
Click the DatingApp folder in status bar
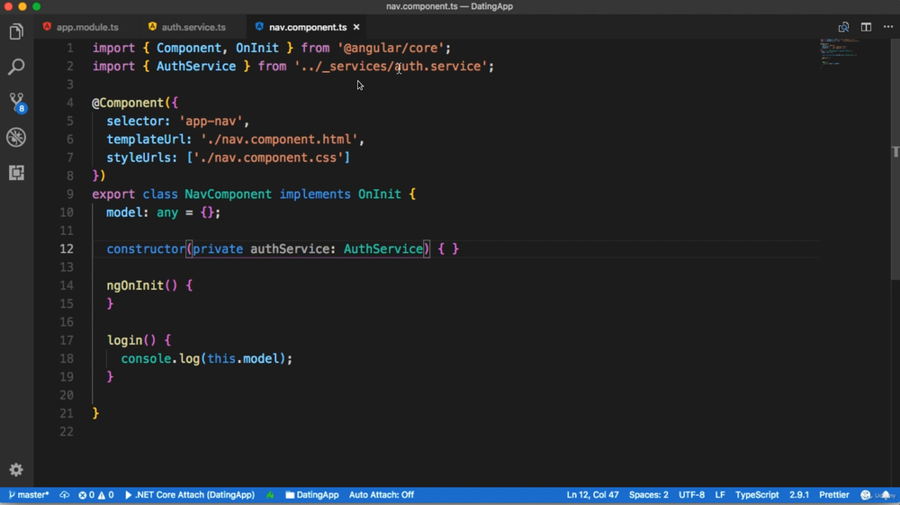[312, 495]
